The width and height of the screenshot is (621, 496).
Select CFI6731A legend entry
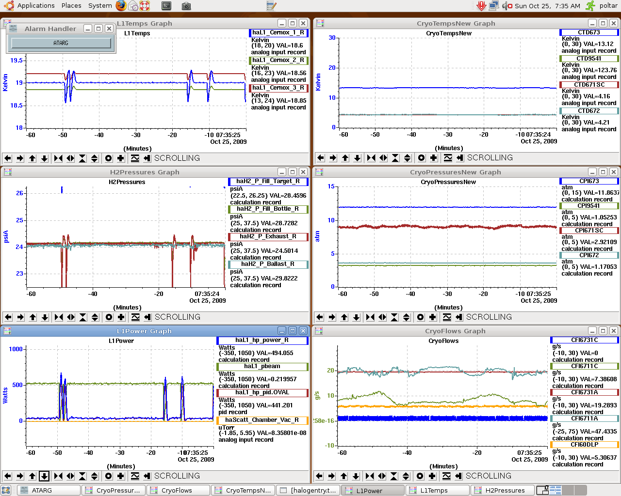(585, 392)
